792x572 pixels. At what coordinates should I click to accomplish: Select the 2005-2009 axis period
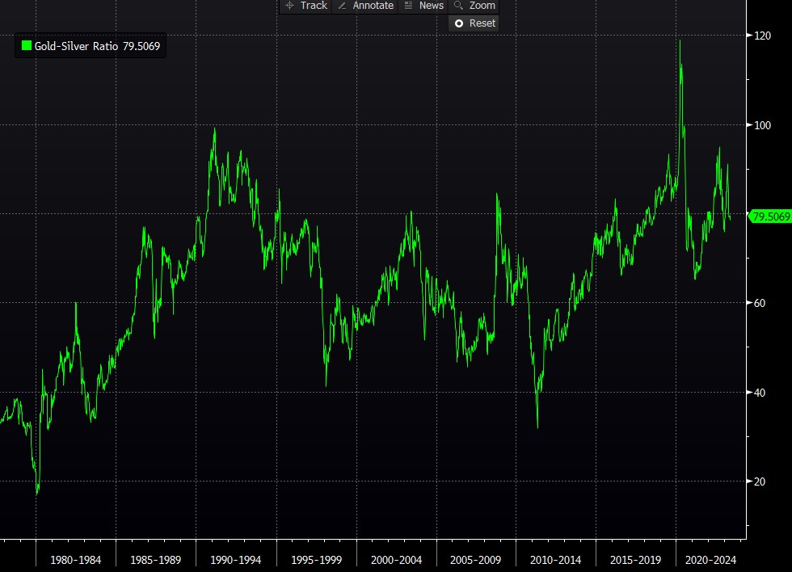[475, 560]
